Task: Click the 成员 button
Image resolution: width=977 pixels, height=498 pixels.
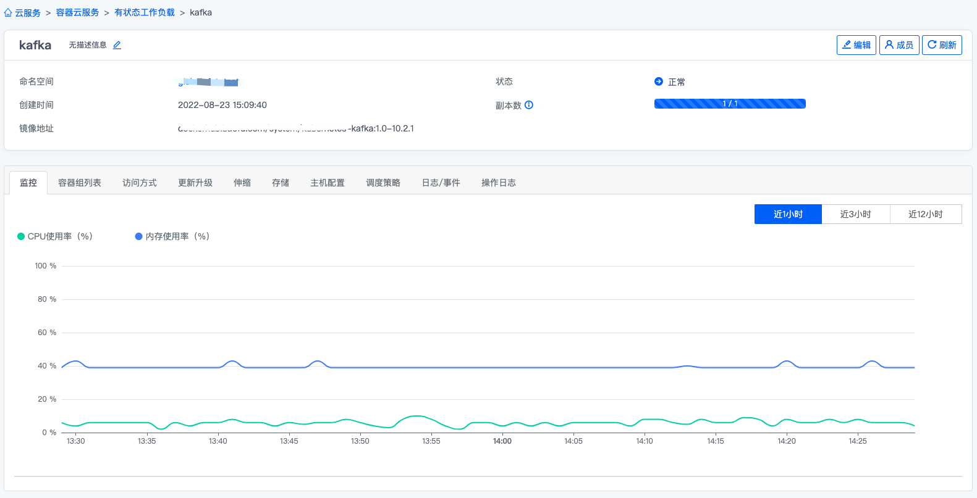Action: (x=899, y=45)
